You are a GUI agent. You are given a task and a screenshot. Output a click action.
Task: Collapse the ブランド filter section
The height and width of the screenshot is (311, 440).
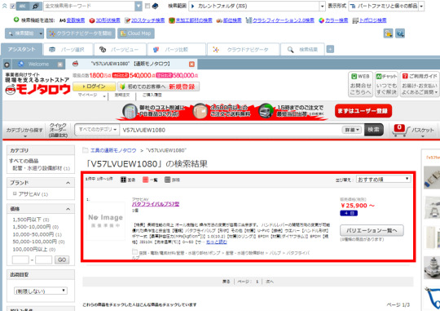[x=68, y=183]
